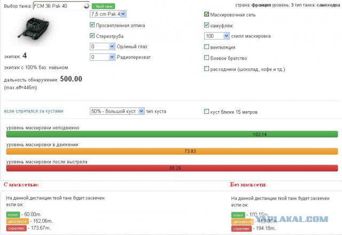Click green 'стоит' badge under 'С масксетью'
Image resolution: width=342 pixels, height=235 pixels.
click(13, 215)
